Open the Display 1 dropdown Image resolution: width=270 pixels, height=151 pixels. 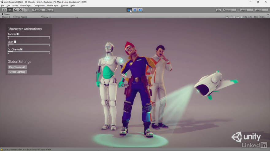click(8, 17)
